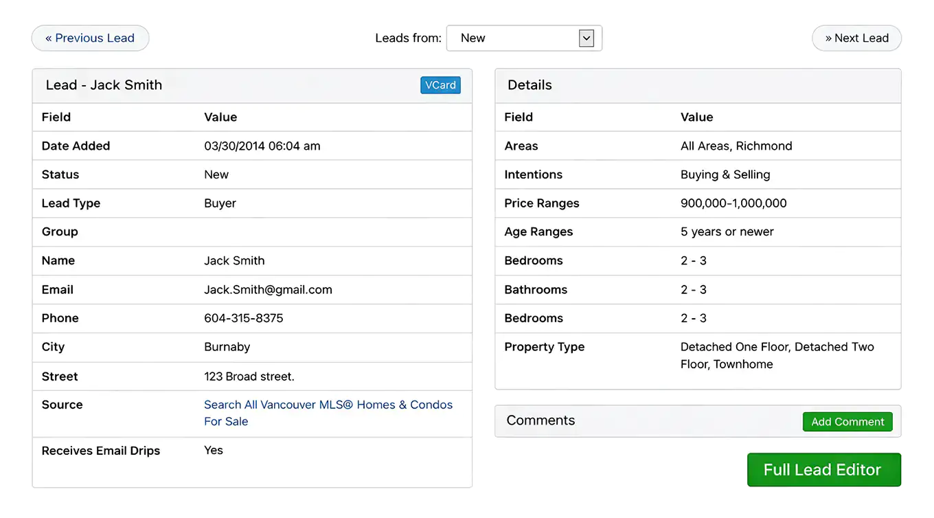This screenshot has width=934, height=518.
Task: Open the Full Lead Editor
Action: coord(823,470)
